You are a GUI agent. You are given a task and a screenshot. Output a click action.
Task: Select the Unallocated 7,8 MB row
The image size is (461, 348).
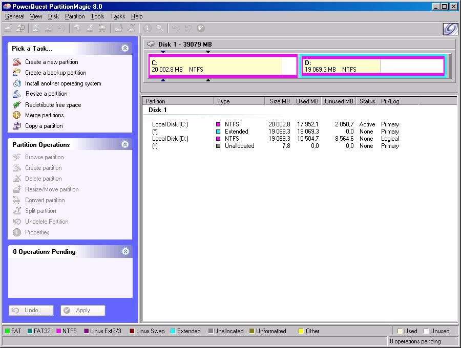(x=275, y=146)
